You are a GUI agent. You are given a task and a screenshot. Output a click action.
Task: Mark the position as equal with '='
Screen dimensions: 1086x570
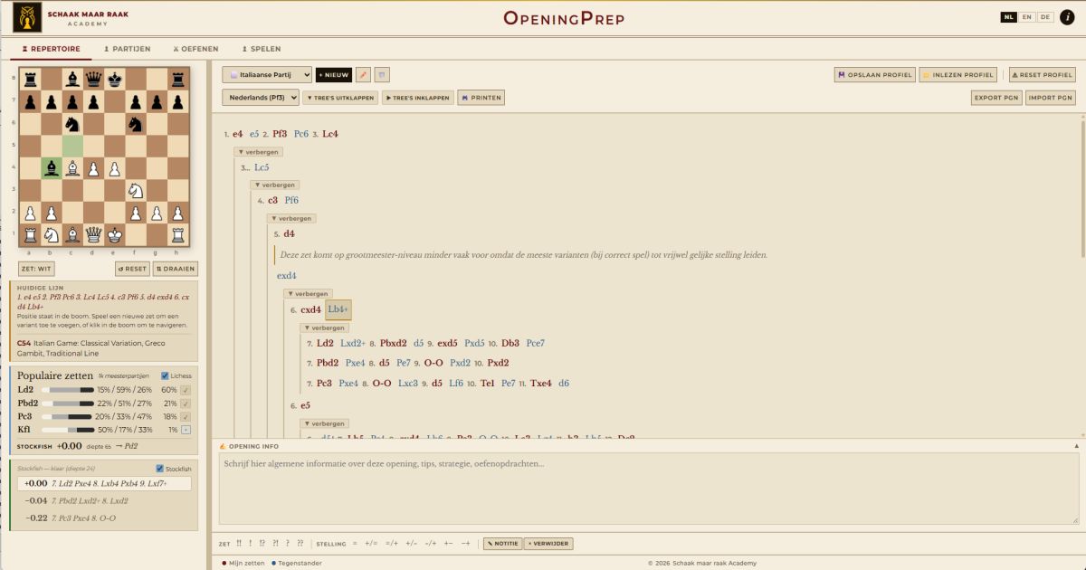(355, 544)
